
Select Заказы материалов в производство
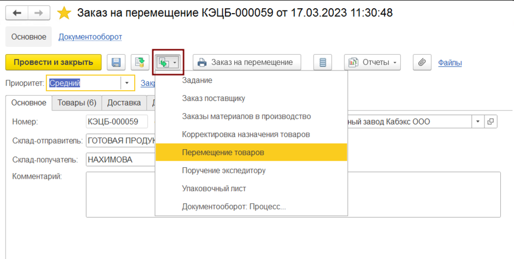[251, 116]
